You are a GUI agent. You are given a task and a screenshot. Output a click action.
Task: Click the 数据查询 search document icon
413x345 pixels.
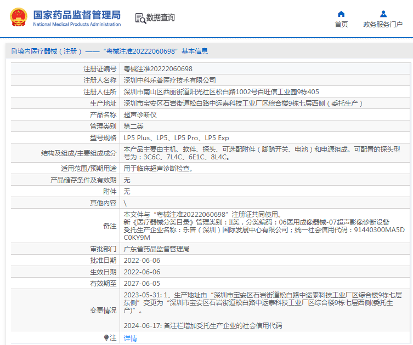click(x=140, y=19)
